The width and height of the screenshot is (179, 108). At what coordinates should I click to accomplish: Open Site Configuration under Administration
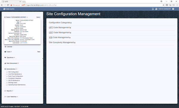pyautogui.click(x=13, y=72)
